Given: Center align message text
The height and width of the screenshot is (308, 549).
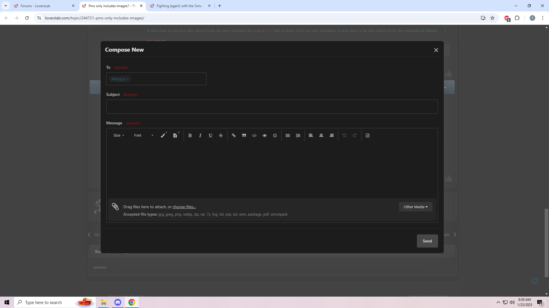Looking at the screenshot, I should click(321, 135).
